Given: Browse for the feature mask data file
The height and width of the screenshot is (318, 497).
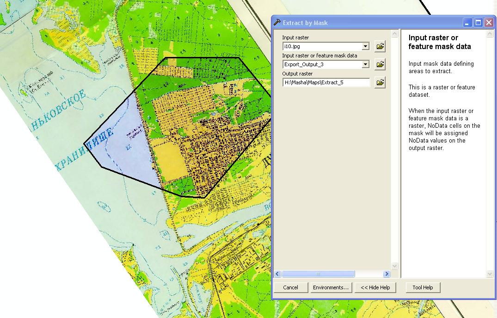Looking at the screenshot, I should pyautogui.click(x=380, y=64).
